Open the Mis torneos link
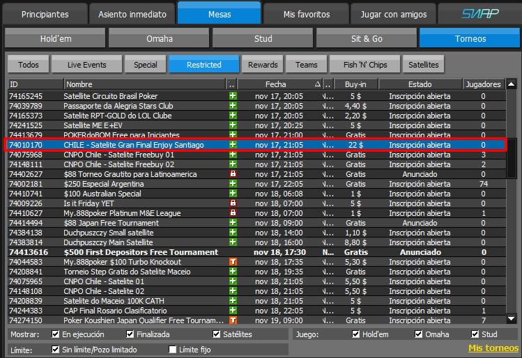 pos(493,348)
